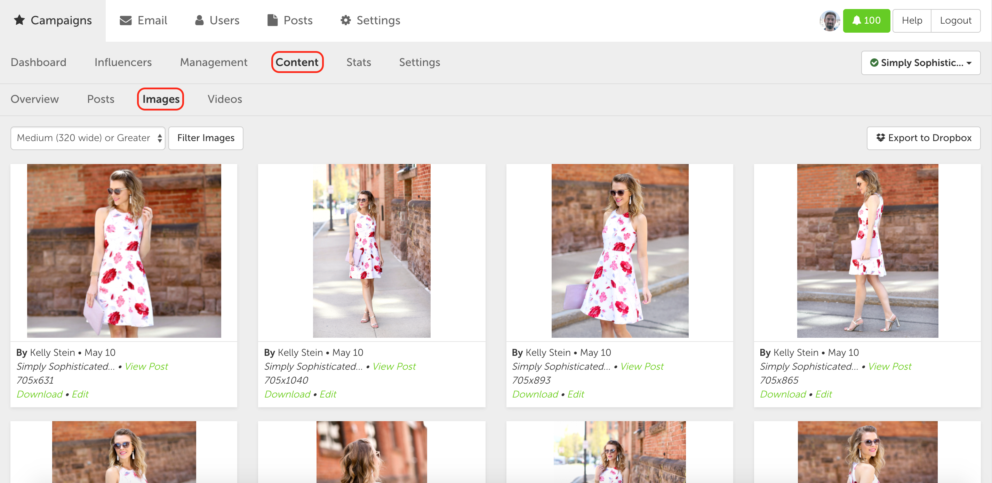Click the Help button
Image resolution: width=992 pixels, height=483 pixels.
coord(912,21)
